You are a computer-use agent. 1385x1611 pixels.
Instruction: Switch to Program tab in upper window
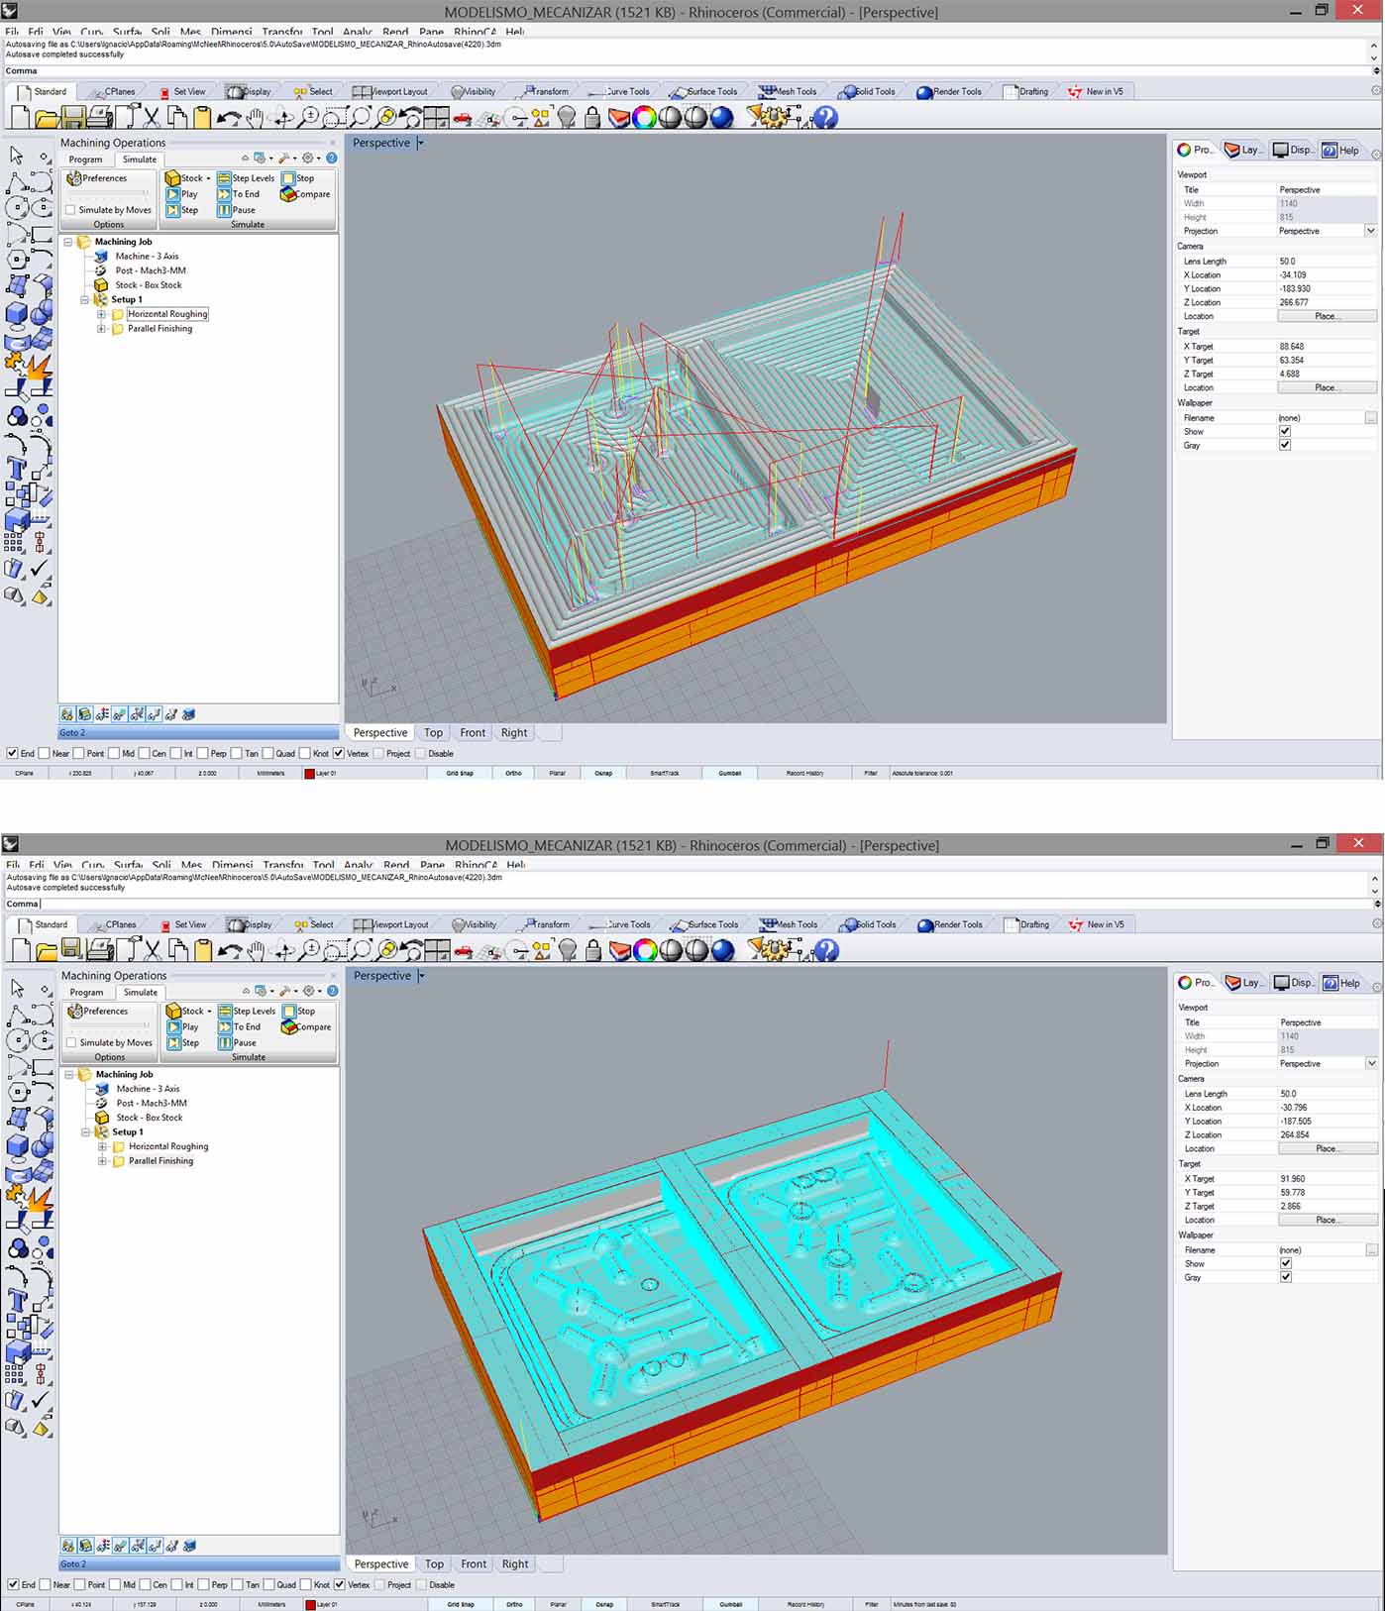pyautogui.click(x=85, y=160)
